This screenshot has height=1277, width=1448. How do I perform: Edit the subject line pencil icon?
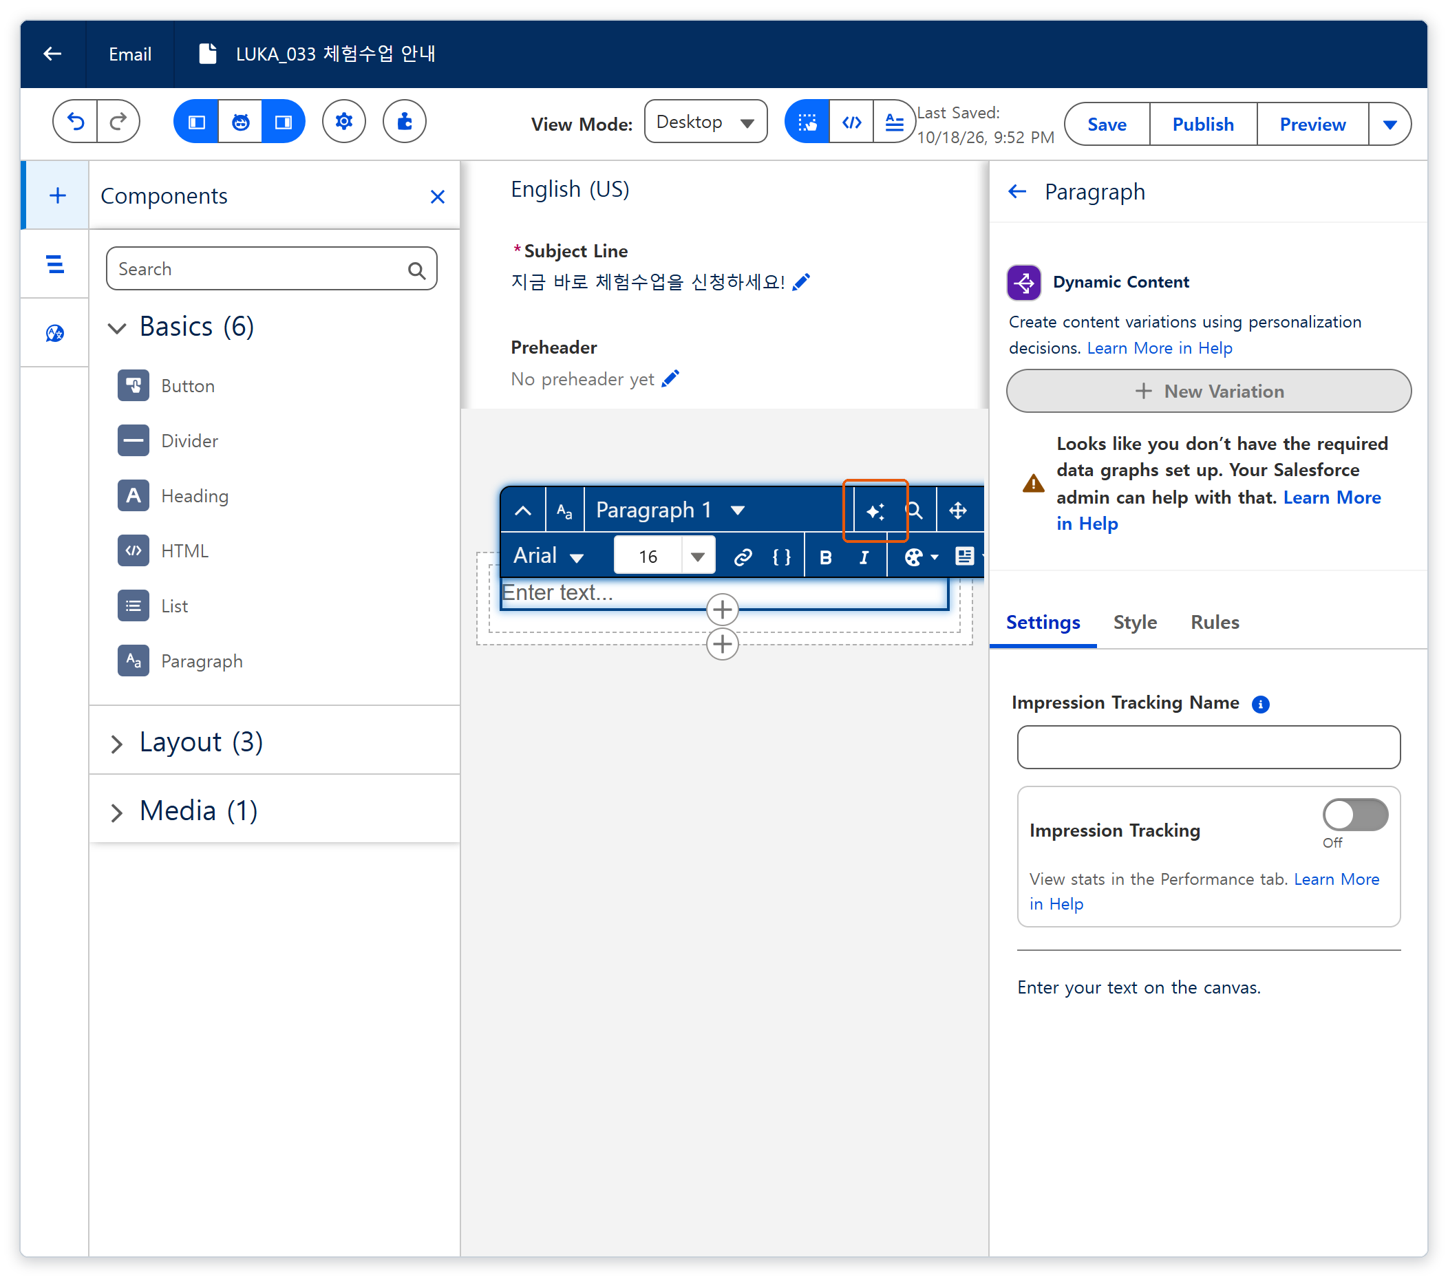coord(801,282)
